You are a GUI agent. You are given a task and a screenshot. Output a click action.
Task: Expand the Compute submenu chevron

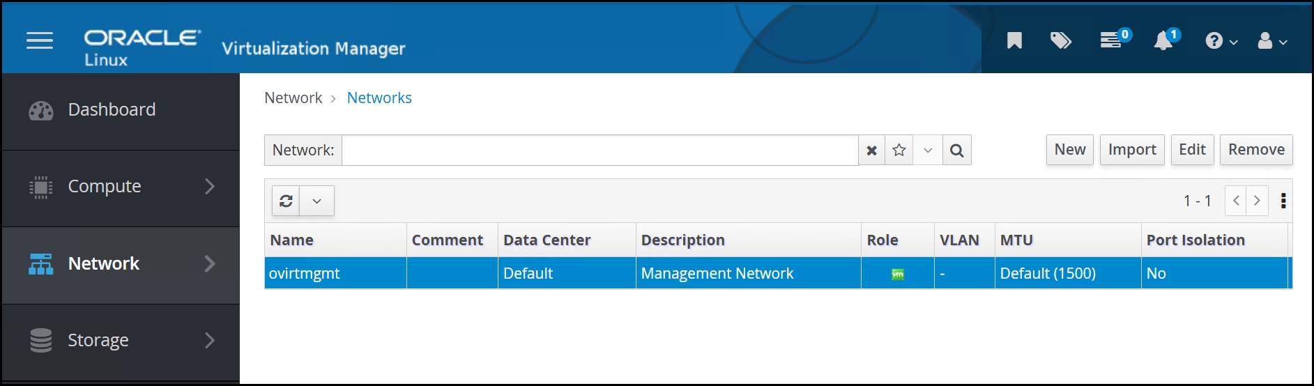coord(209,186)
